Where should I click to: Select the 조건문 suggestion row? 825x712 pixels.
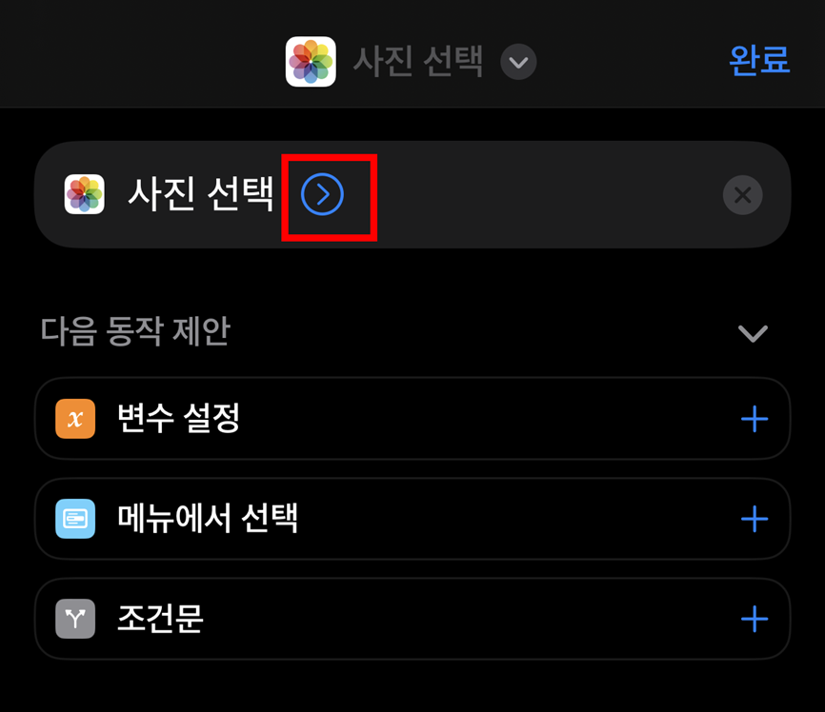pos(412,619)
